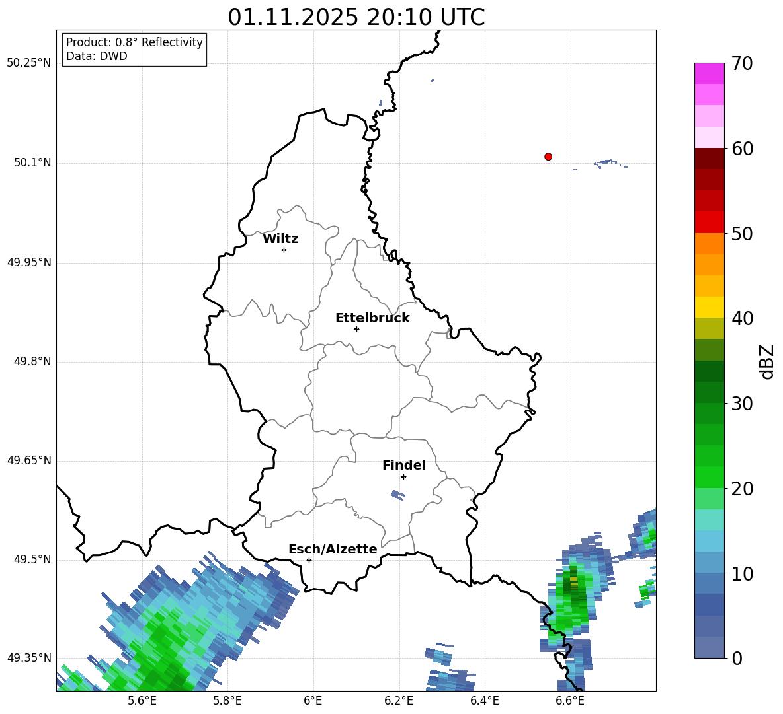Click the Wiltz town label
This screenshot has width=783, height=714.
[280, 239]
